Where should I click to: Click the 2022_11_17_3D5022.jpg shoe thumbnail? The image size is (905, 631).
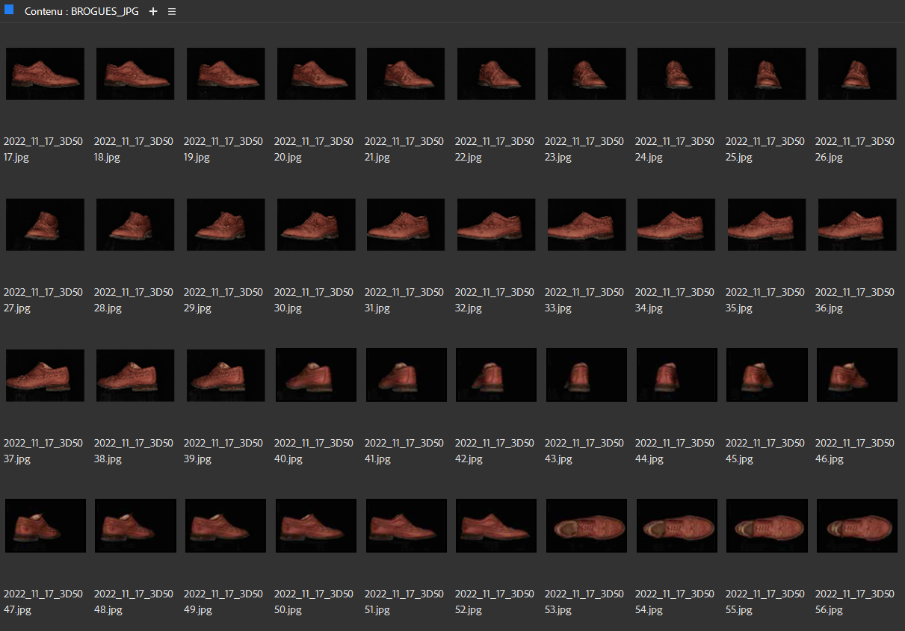[x=496, y=74]
